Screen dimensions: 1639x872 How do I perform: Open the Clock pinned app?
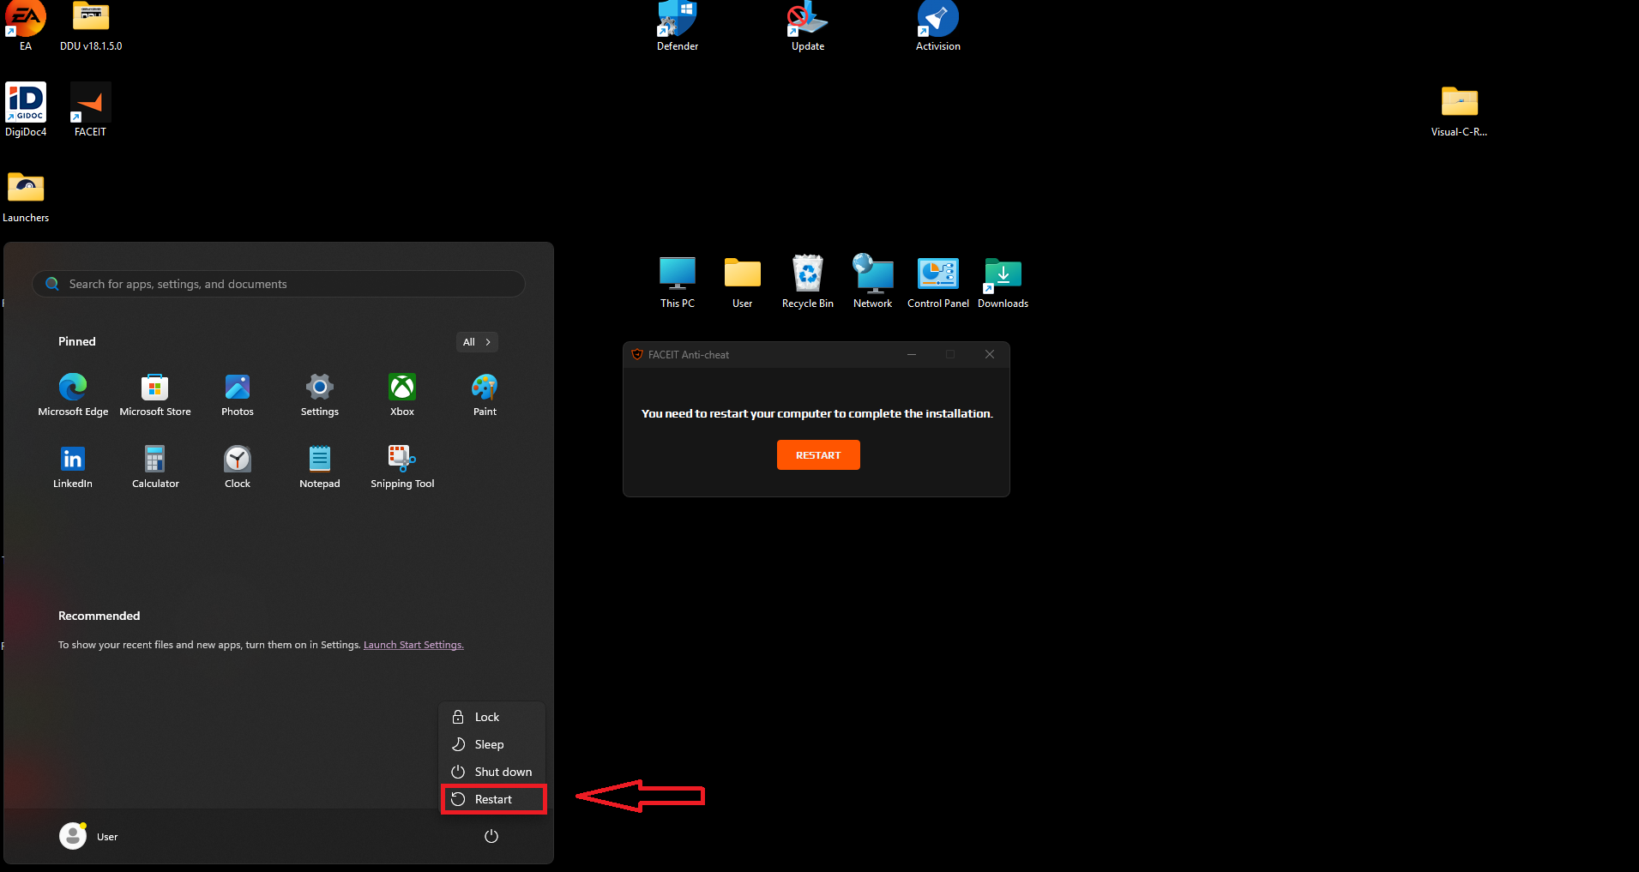point(238,466)
